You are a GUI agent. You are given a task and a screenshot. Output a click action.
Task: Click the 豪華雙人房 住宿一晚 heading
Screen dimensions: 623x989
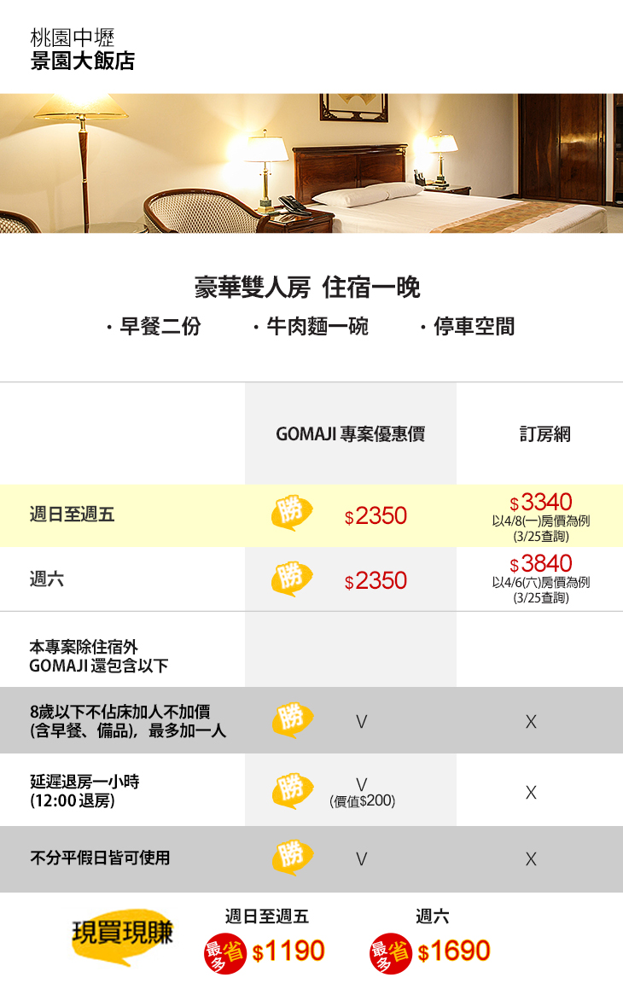point(307,288)
